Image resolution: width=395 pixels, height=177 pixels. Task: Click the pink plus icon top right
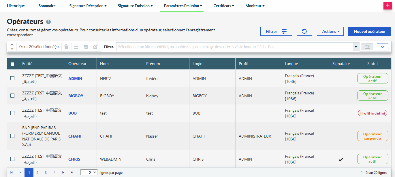click(x=387, y=6)
